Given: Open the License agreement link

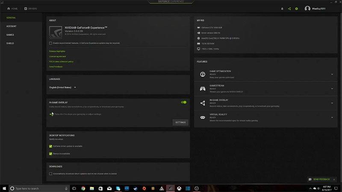Looking at the screenshot, I should click(57, 56).
